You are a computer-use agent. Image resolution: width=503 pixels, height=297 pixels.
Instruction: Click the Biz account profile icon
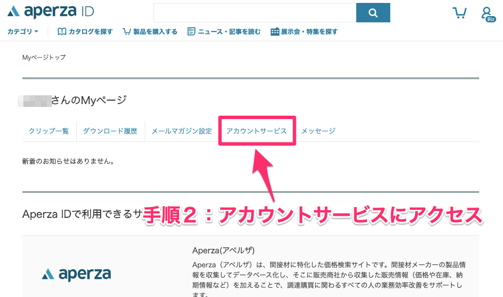(487, 13)
